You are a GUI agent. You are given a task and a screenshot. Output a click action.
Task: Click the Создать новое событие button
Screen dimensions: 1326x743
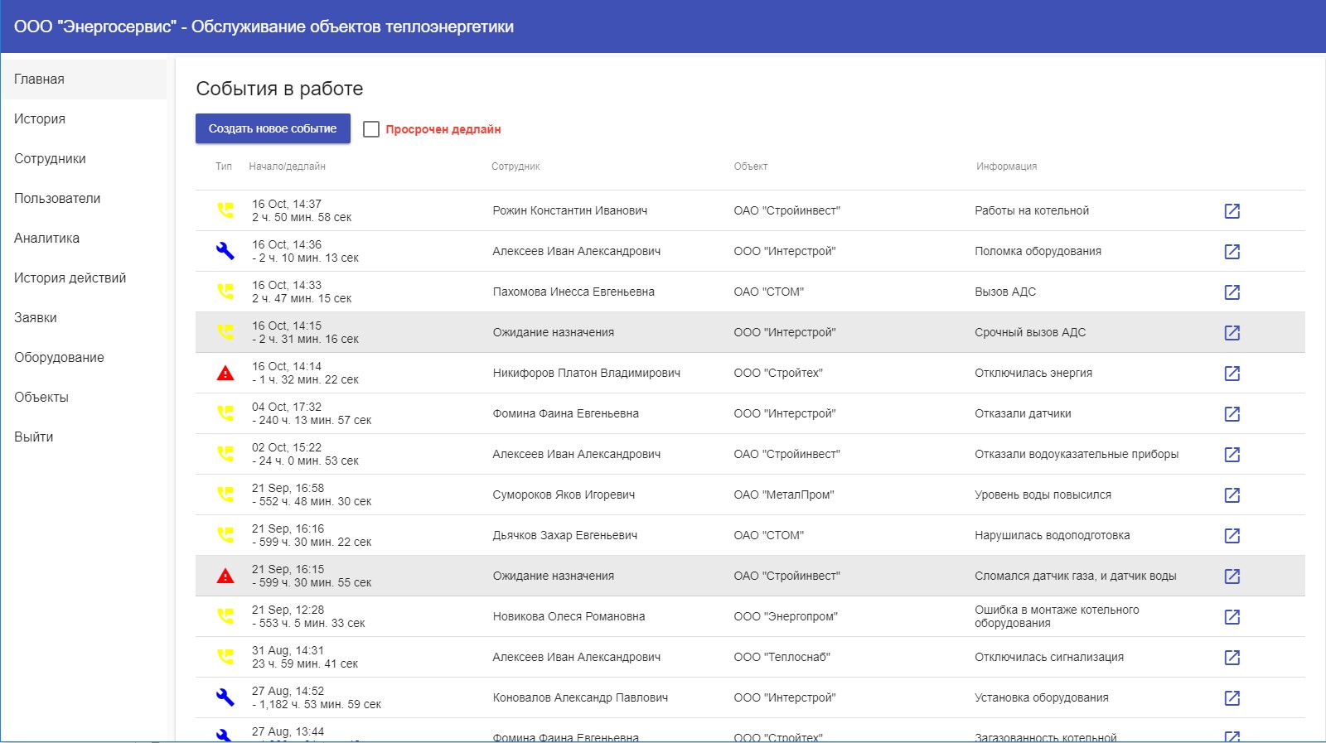(x=273, y=128)
